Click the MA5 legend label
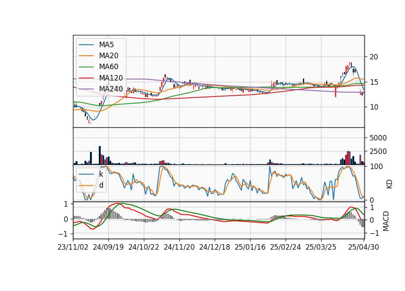Screen dimensions: 405x291 click(106, 45)
